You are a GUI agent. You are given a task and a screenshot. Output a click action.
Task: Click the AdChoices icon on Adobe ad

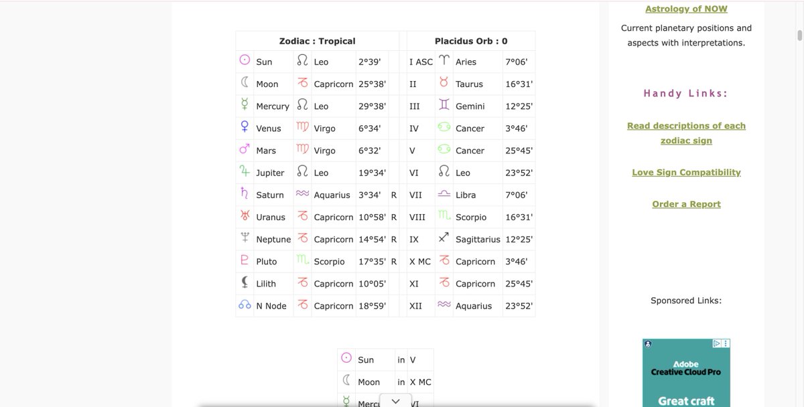pyautogui.click(x=721, y=343)
